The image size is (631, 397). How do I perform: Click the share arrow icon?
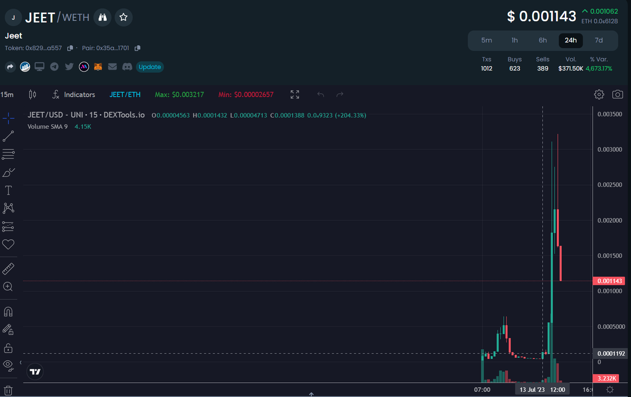[10, 67]
